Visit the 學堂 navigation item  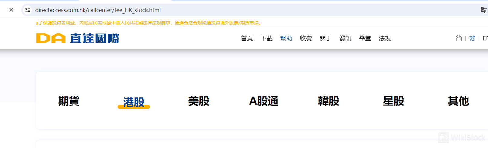[365, 38]
